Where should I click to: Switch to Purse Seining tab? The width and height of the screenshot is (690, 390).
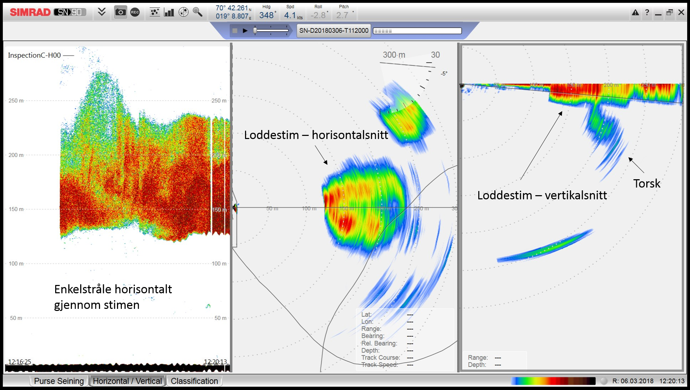coord(59,381)
